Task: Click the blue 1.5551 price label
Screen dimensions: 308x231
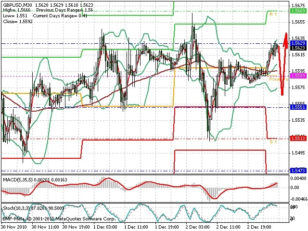Action: pos(298,107)
